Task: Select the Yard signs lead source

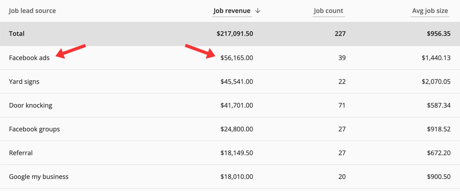Action: [x=24, y=82]
